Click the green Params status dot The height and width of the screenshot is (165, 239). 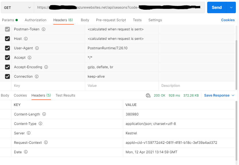tap(17, 20)
